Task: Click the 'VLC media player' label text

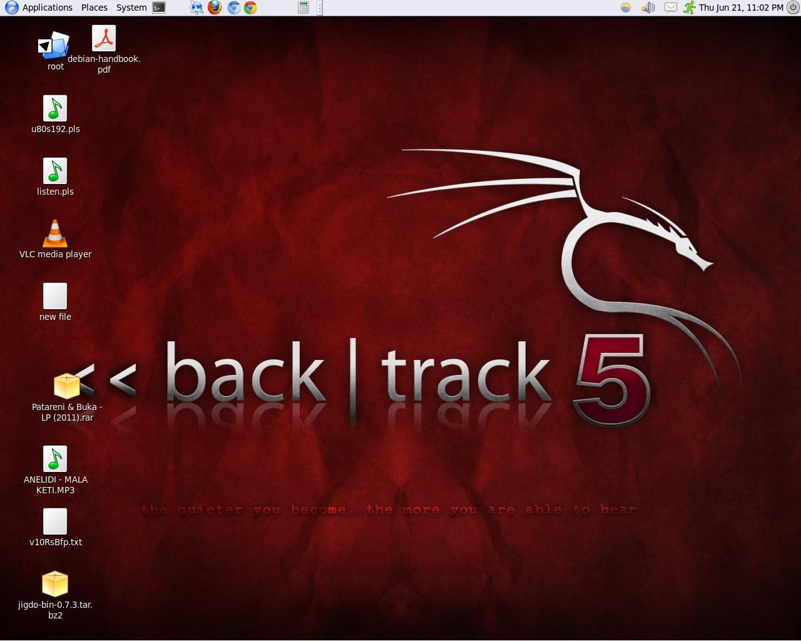Action: [55, 254]
